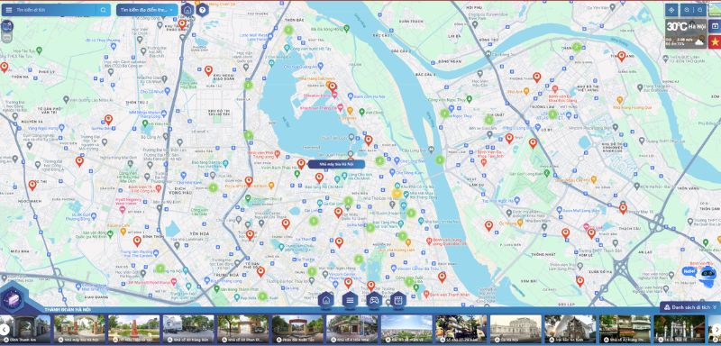The height and width of the screenshot is (346, 721).
Task: Open the shop hexagon icon at bottom center
Action: click(x=398, y=301)
